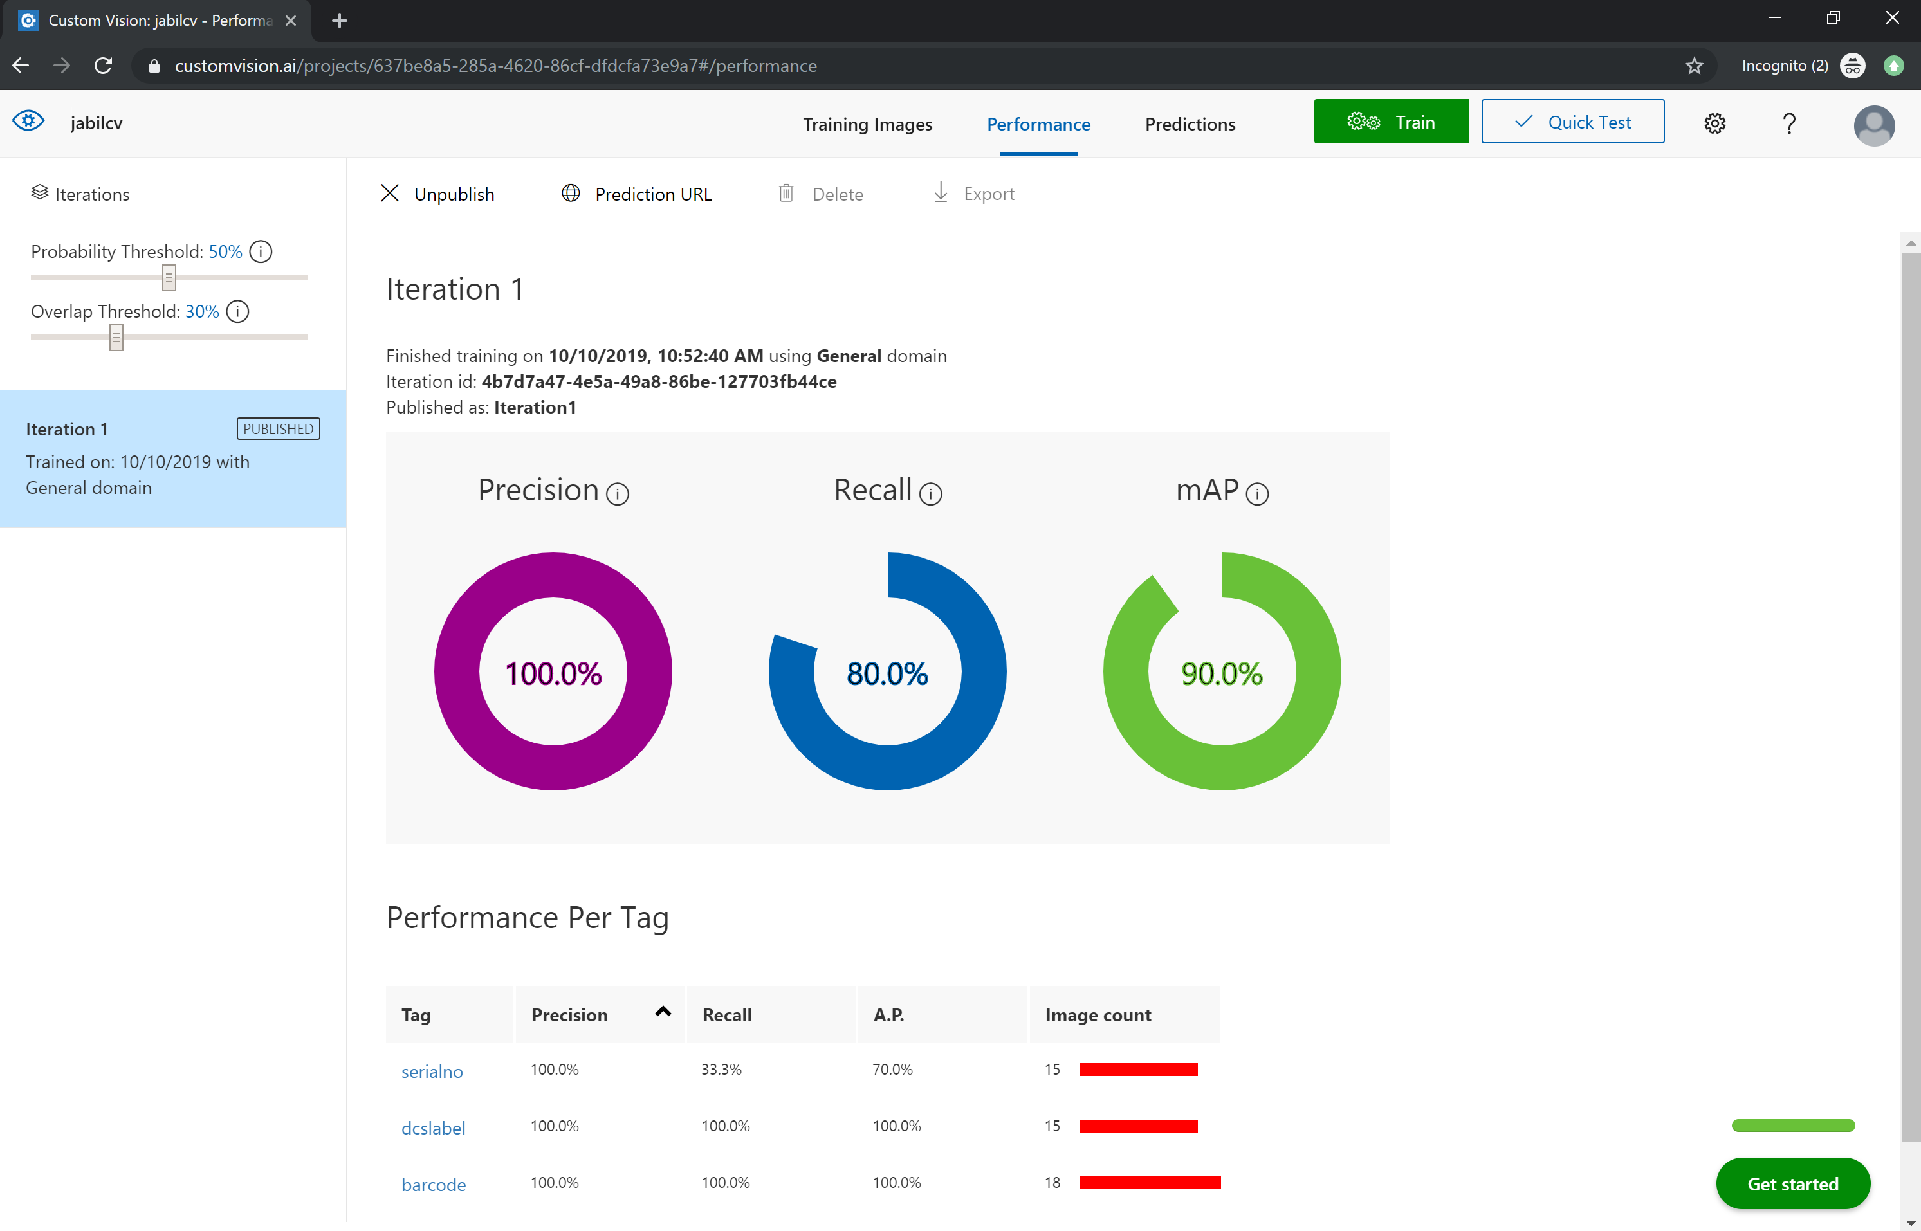Image resolution: width=1921 pixels, height=1231 pixels.
Task: Click the Custom Vision eye logo
Action: pos(29,122)
